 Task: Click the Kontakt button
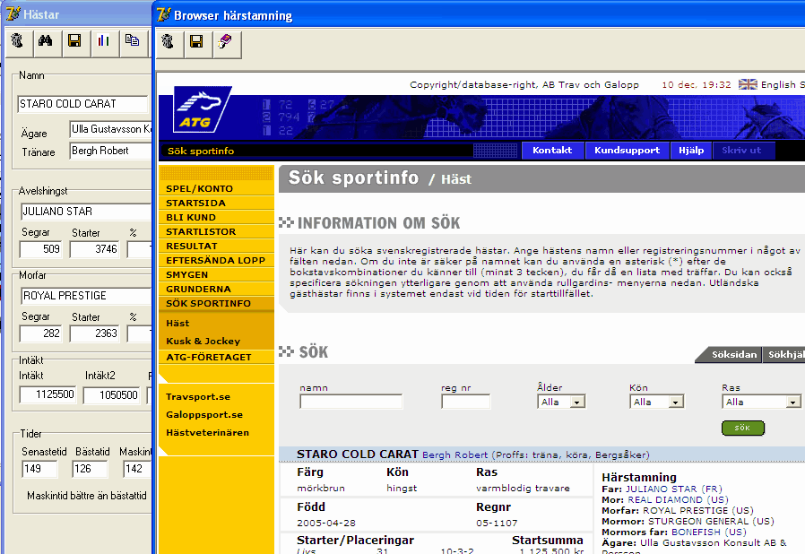(x=552, y=151)
